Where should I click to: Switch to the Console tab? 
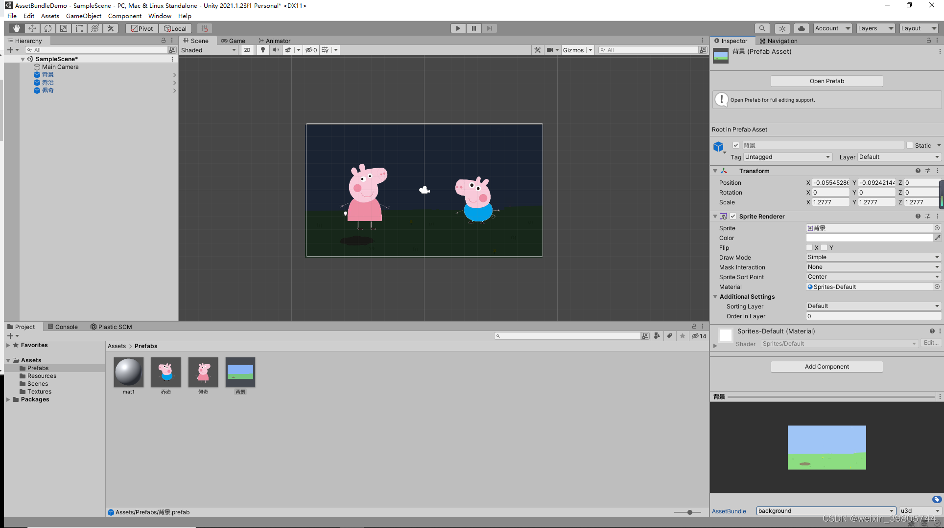click(x=63, y=327)
